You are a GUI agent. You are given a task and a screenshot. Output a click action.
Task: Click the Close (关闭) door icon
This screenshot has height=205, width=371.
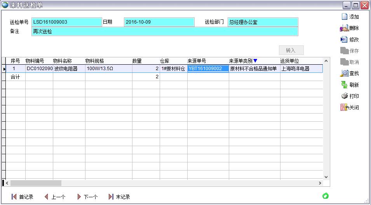[344, 107]
